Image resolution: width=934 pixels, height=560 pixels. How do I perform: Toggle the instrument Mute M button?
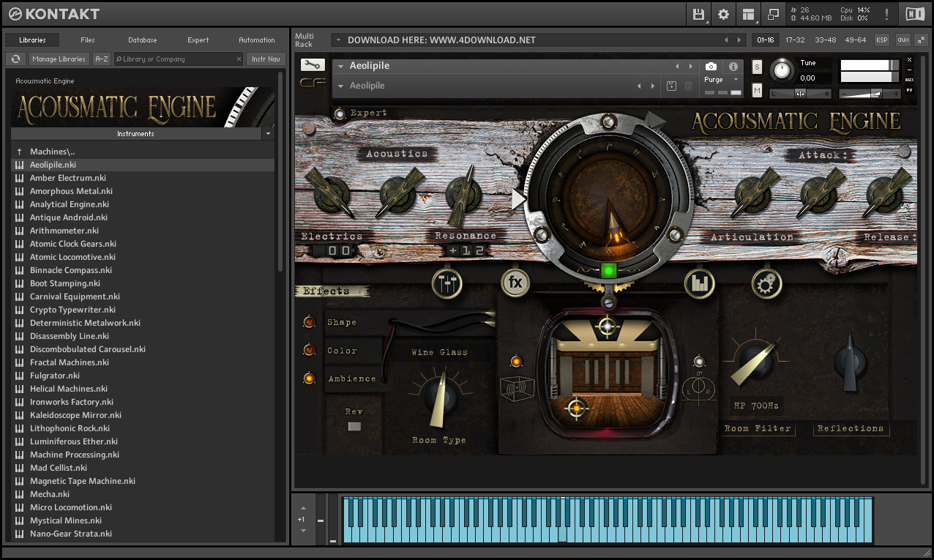coord(757,89)
